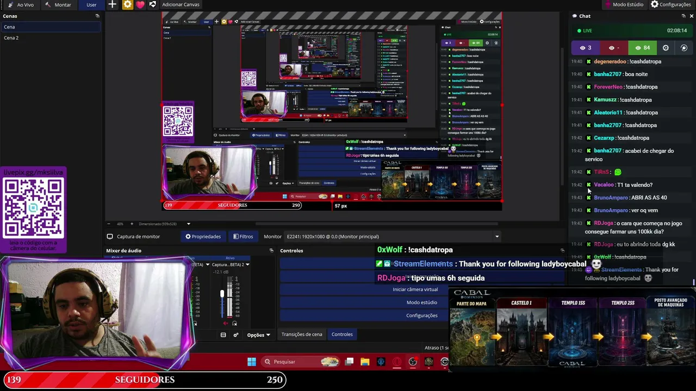
Task: Click the circular icon right of chat gear
Action: click(684, 48)
